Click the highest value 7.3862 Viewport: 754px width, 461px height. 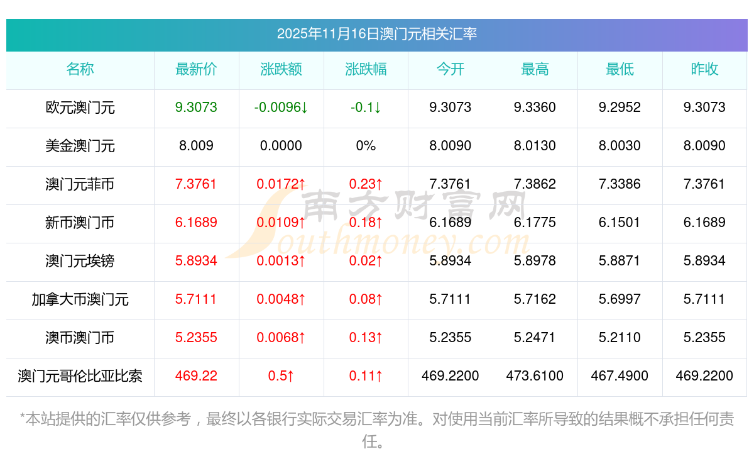(535, 184)
